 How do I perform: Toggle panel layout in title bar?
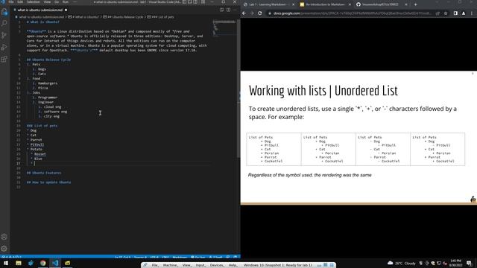coord(190,1)
